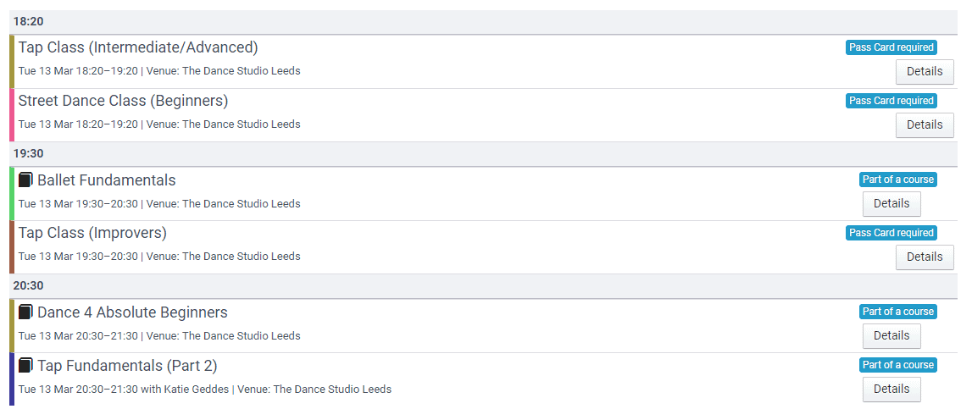Click Pass Card required badge on Street Dance
This screenshot has height=420, width=972.
[x=891, y=101]
